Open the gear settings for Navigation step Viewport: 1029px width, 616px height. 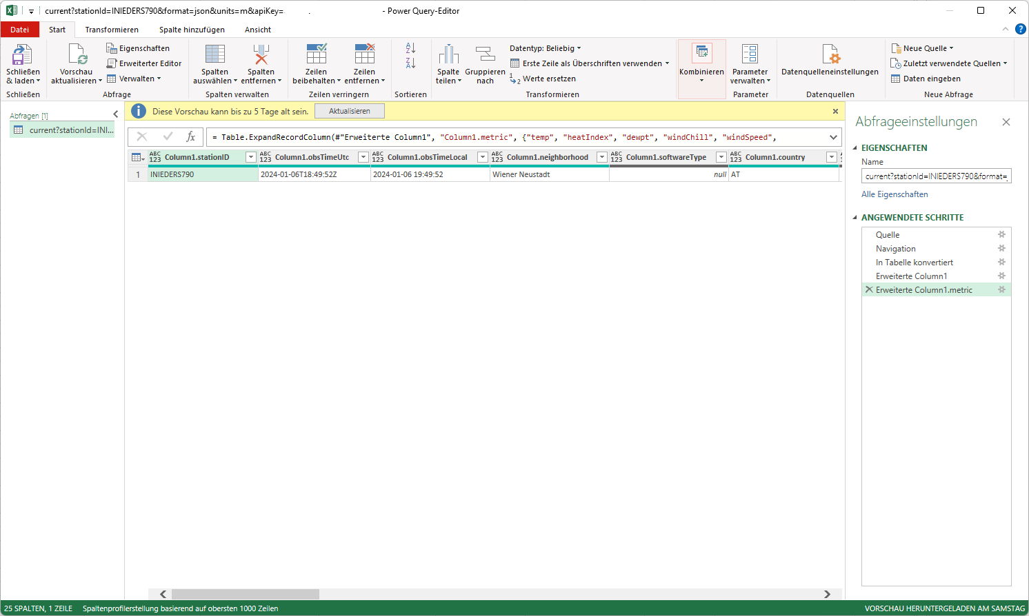pyautogui.click(x=1001, y=248)
